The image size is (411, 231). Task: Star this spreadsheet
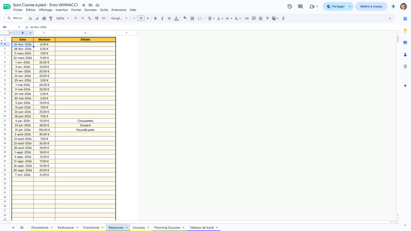point(84,5)
